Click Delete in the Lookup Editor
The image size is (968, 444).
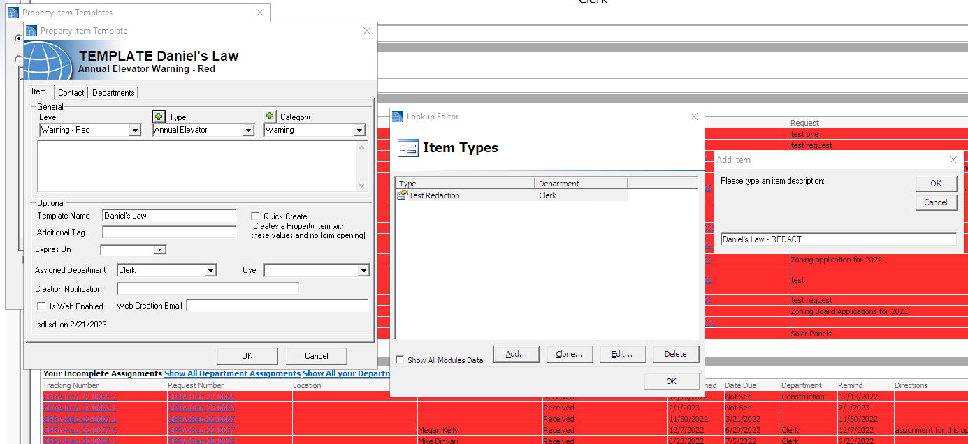point(676,354)
